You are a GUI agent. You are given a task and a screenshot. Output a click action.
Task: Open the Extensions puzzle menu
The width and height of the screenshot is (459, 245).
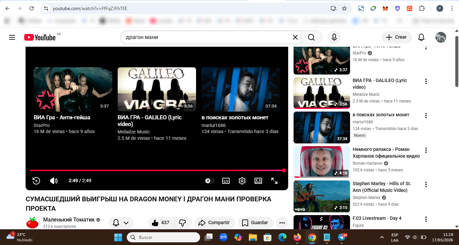pos(422,8)
